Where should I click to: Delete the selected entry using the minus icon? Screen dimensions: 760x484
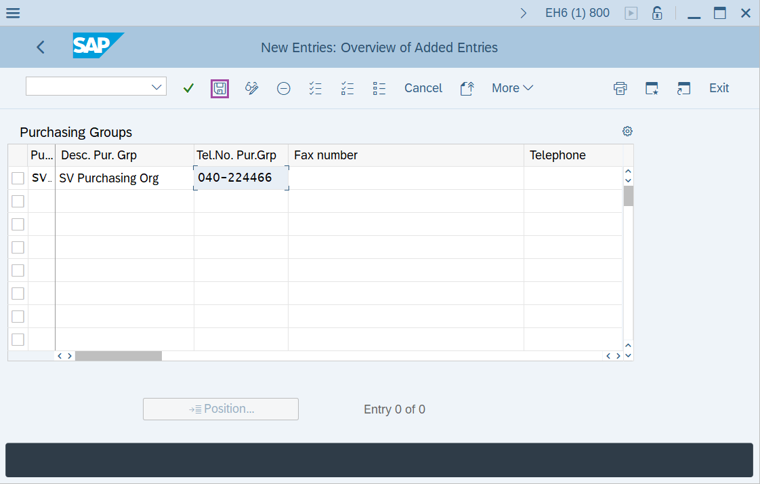pyautogui.click(x=283, y=88)
